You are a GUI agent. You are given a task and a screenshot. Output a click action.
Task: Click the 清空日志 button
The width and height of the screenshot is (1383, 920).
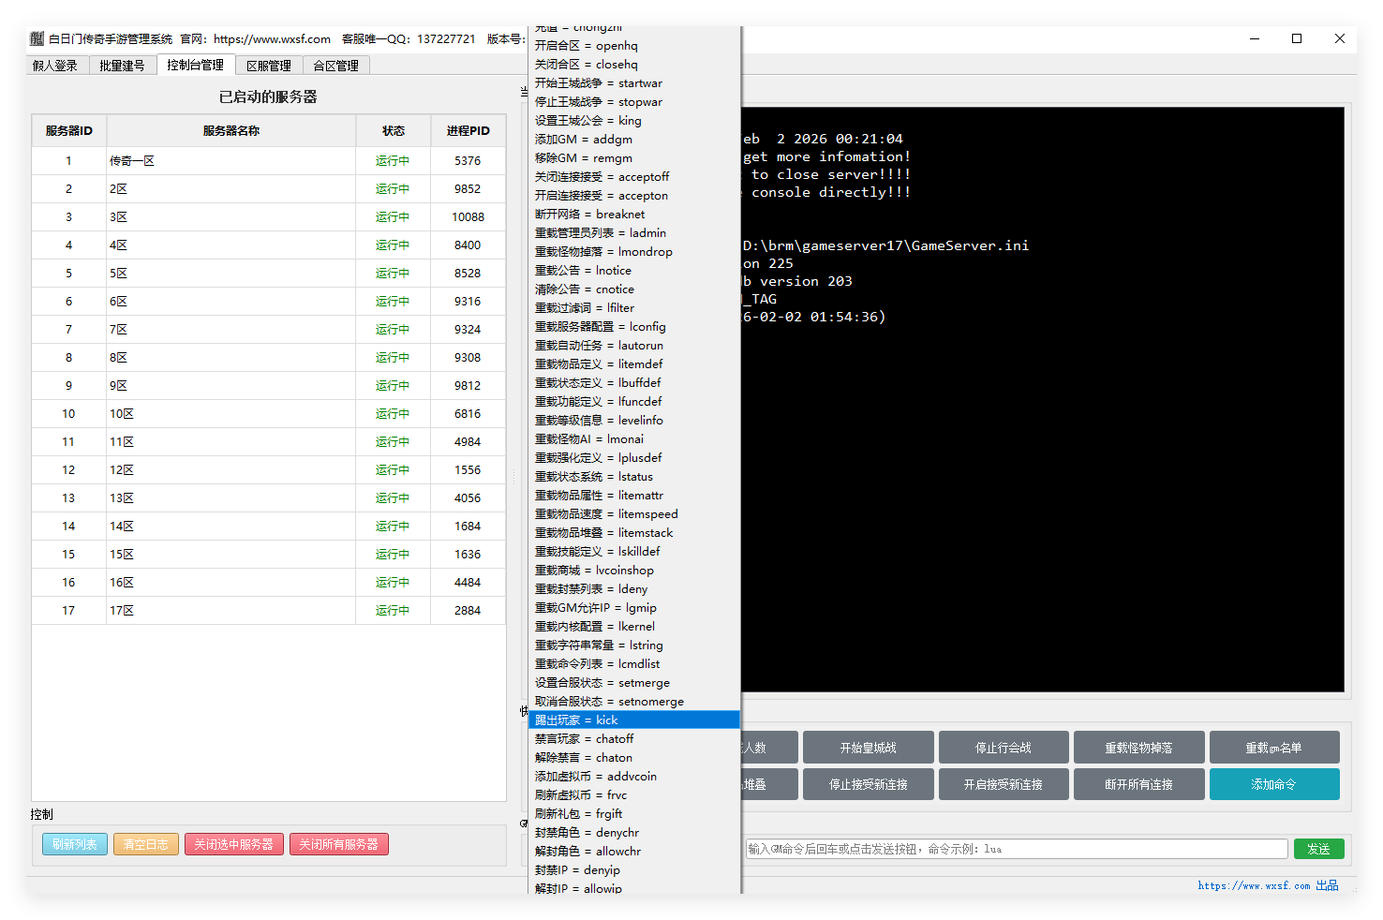(x=146, y=844)
